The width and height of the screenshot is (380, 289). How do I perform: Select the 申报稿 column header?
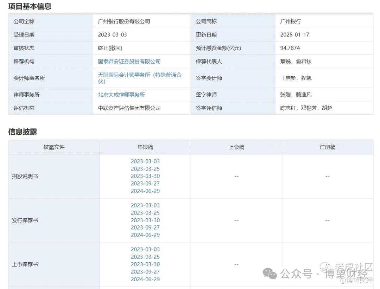click(x=145, y=147)
